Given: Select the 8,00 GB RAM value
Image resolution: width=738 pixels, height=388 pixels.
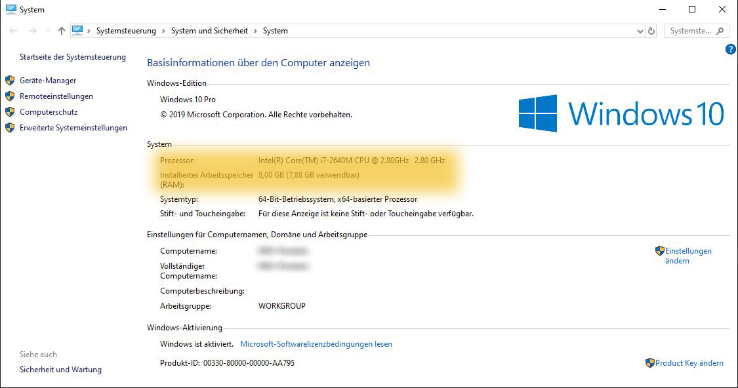Looking at the screenshot, I should click(309, 175).
